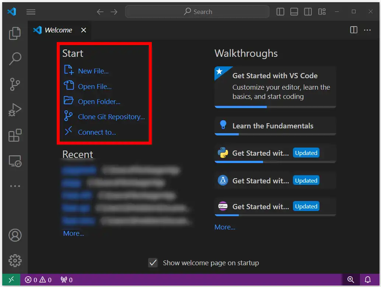This screenshot has width=381, height=287.
Task: Click More... under Walkthroughs
Action: (225, 227)
